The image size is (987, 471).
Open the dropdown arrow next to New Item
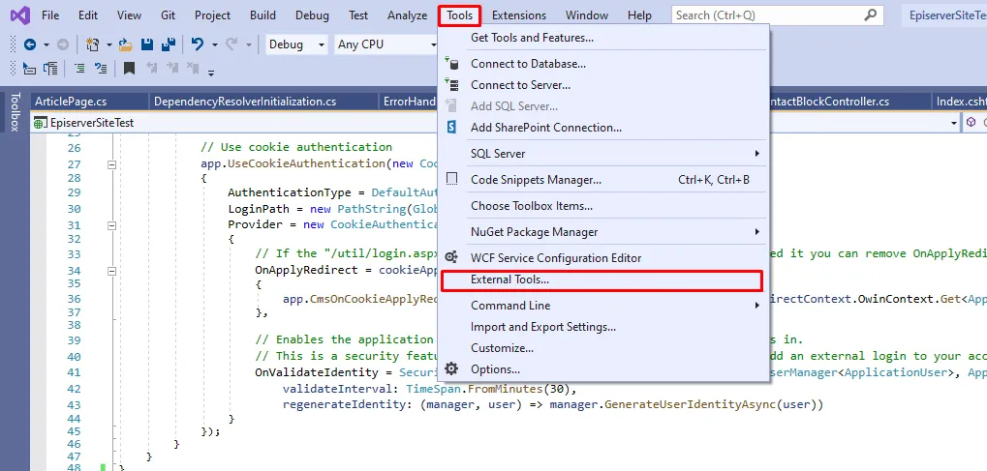pos(108,44)
